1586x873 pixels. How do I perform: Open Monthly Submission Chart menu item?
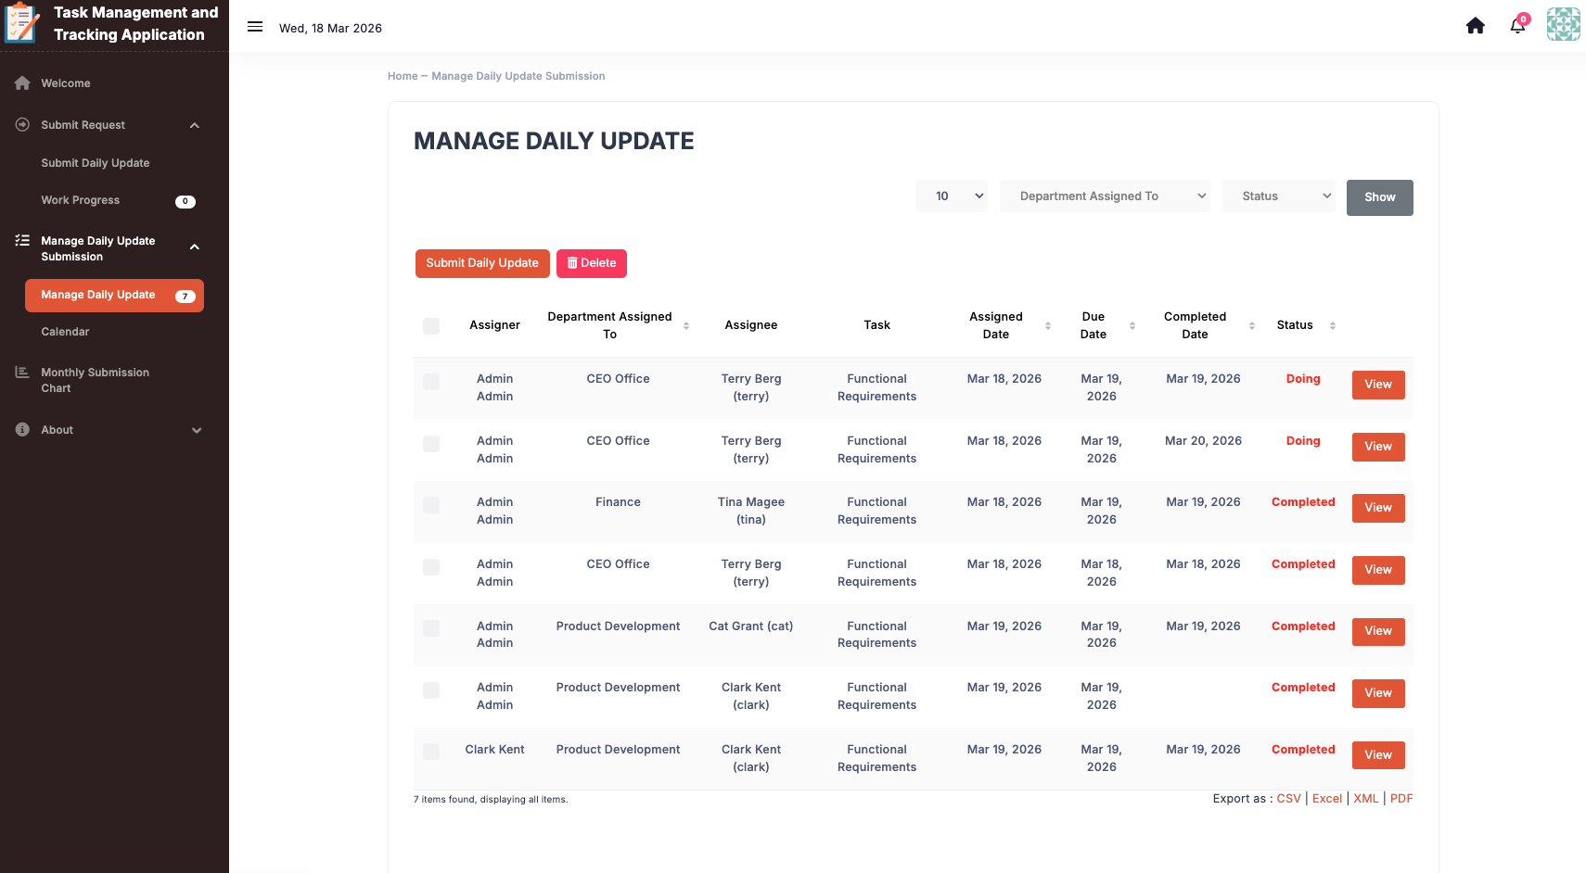[95, 380]
